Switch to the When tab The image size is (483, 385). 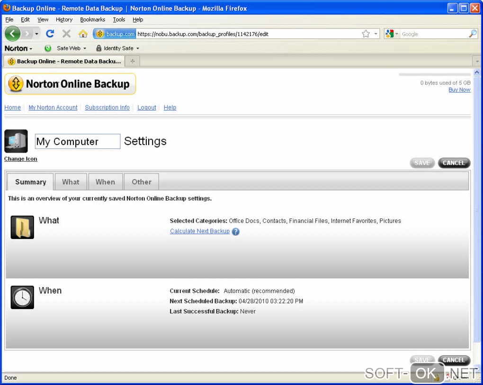pos(105,182)
